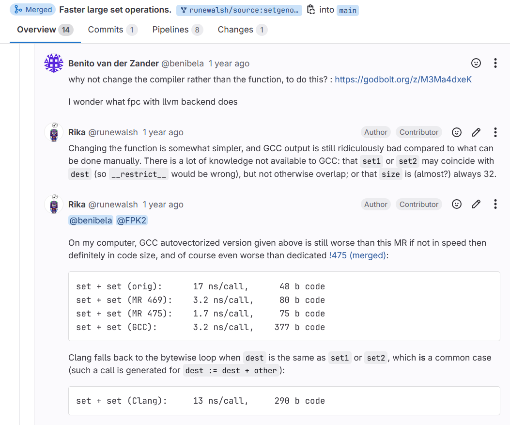Click the main target branch link

point(348,10)
